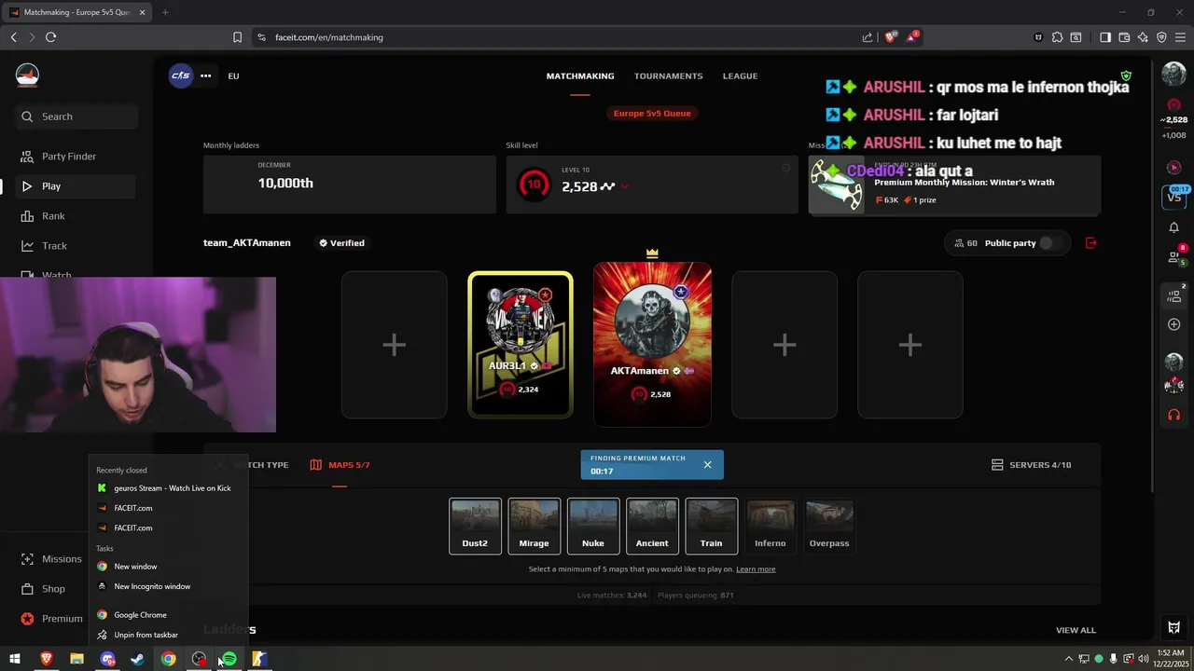Select the MATCHMAKING tab

click(580, 76)
